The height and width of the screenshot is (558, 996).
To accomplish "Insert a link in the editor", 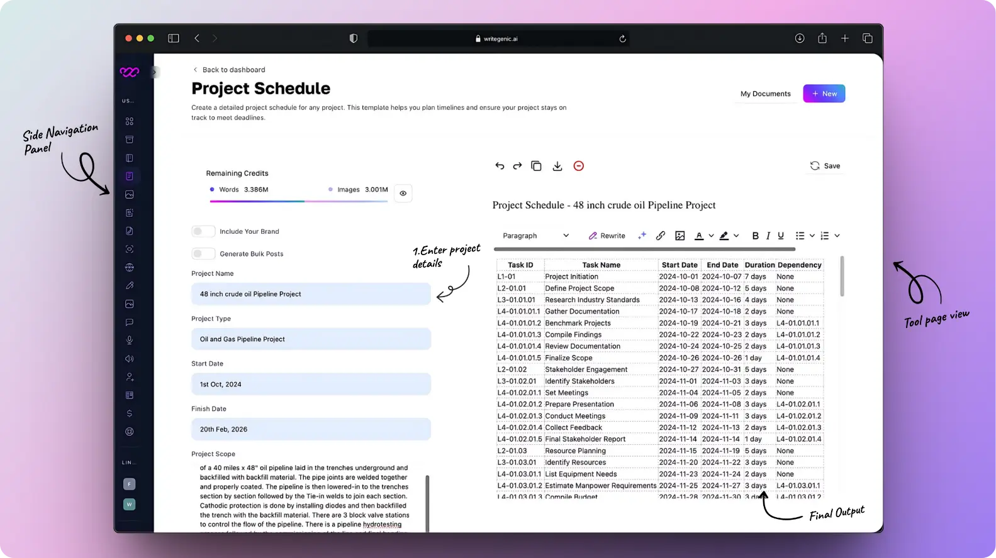I will tap(661, 236).
